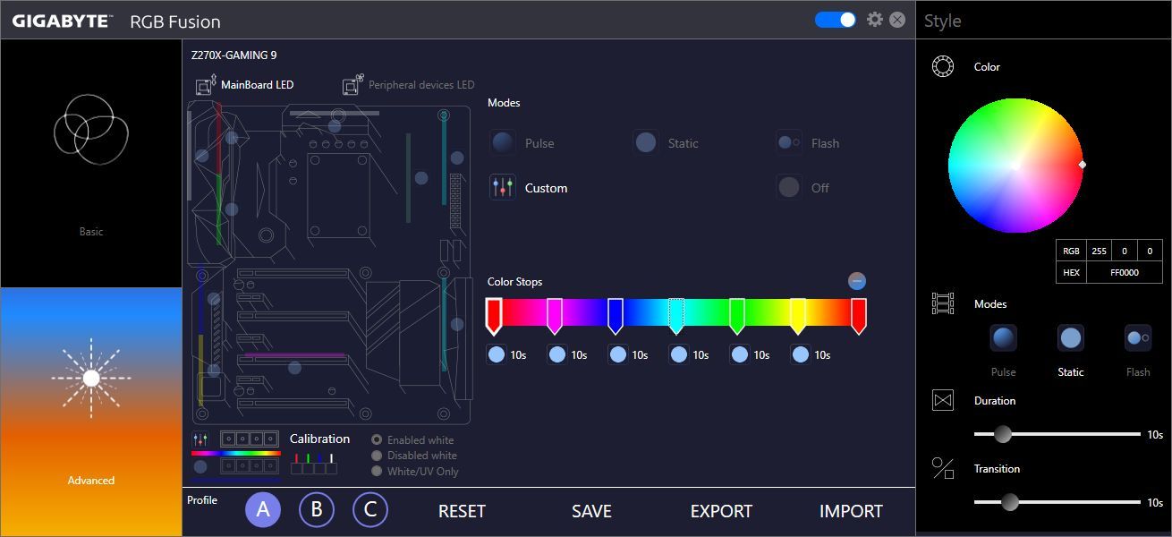Click the round blue icon beside the lower header

(x=200, y=467)
